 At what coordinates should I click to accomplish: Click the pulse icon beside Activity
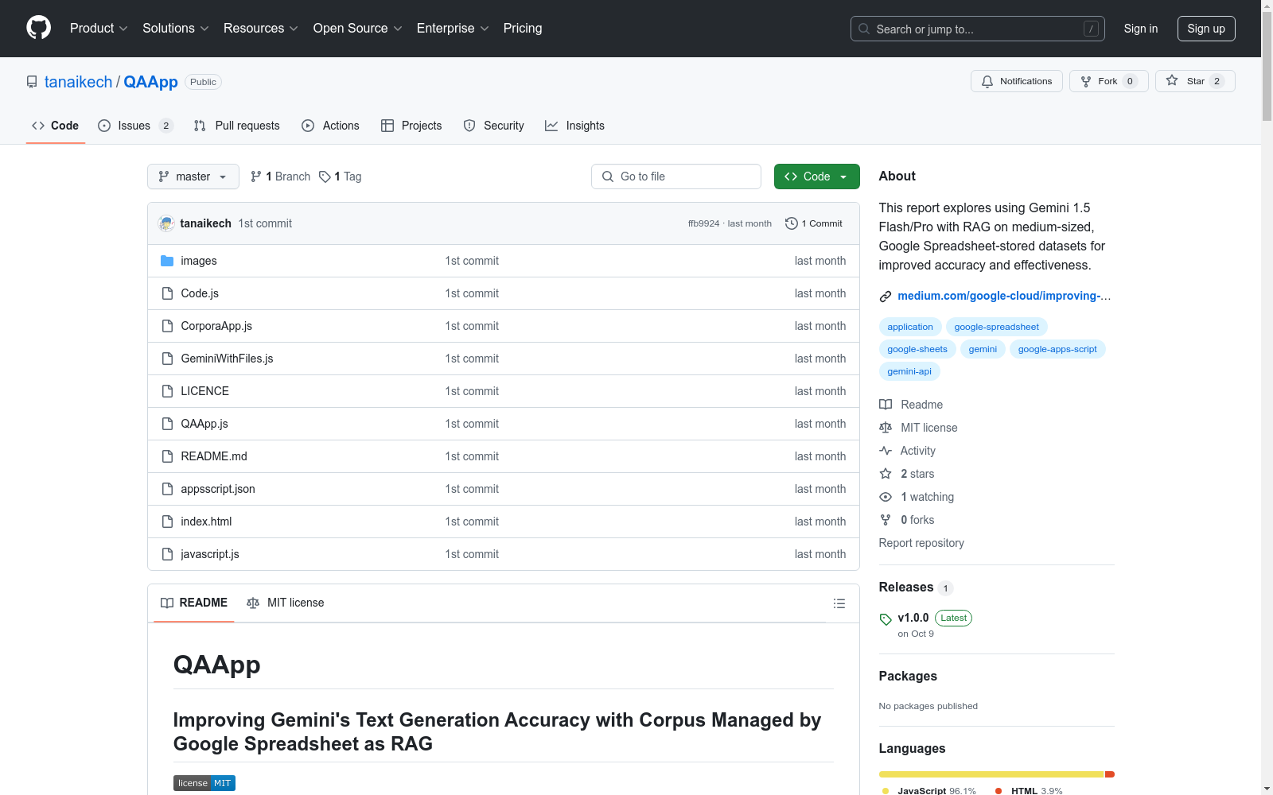point(886,451)
